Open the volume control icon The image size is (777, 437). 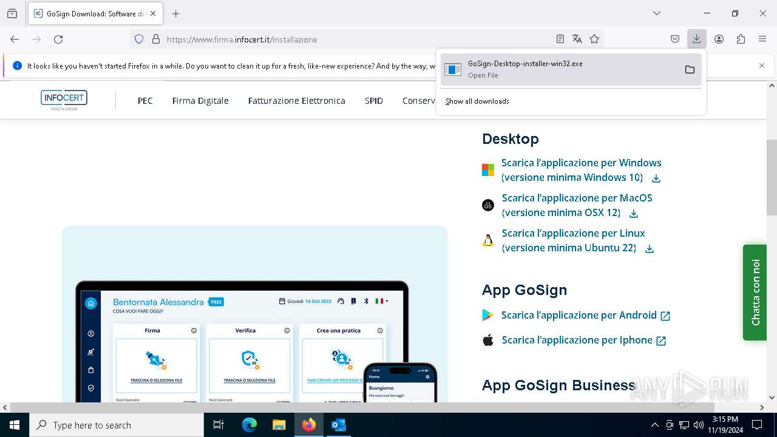(699, 425)
